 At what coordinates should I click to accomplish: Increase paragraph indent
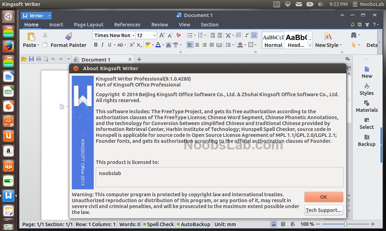pos(220,35)
